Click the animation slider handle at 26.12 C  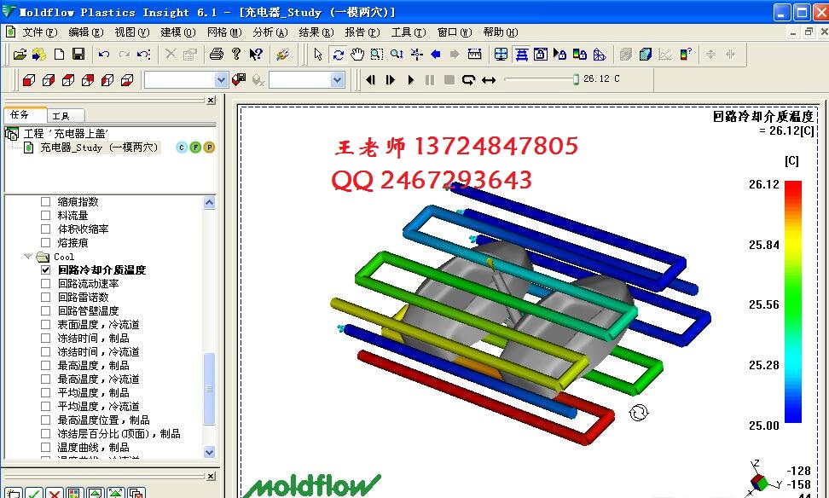point(576,79)
